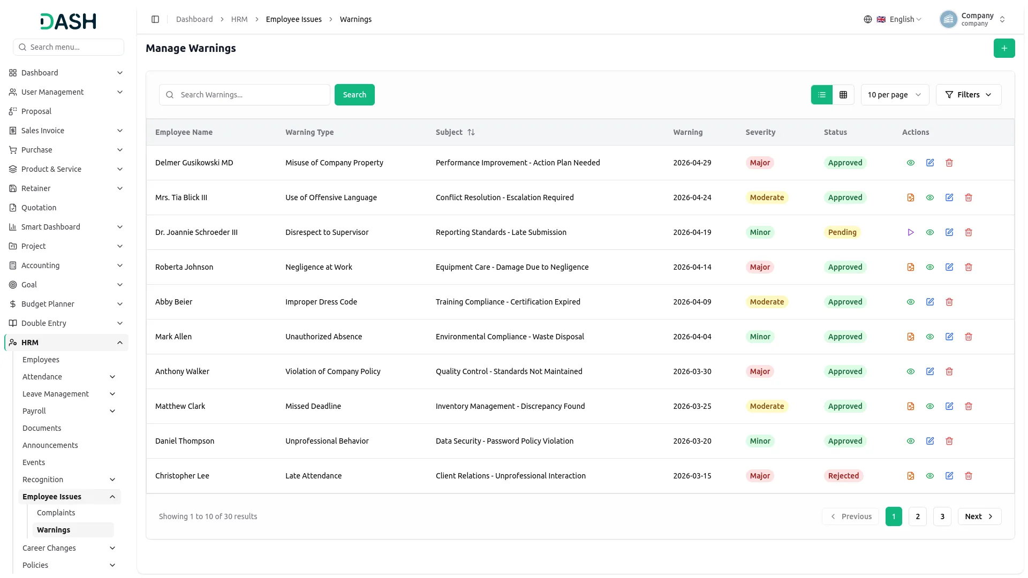Expand the Filters dropdown
The height and width of the screenshot is (578, 1028).
[969, 95]
